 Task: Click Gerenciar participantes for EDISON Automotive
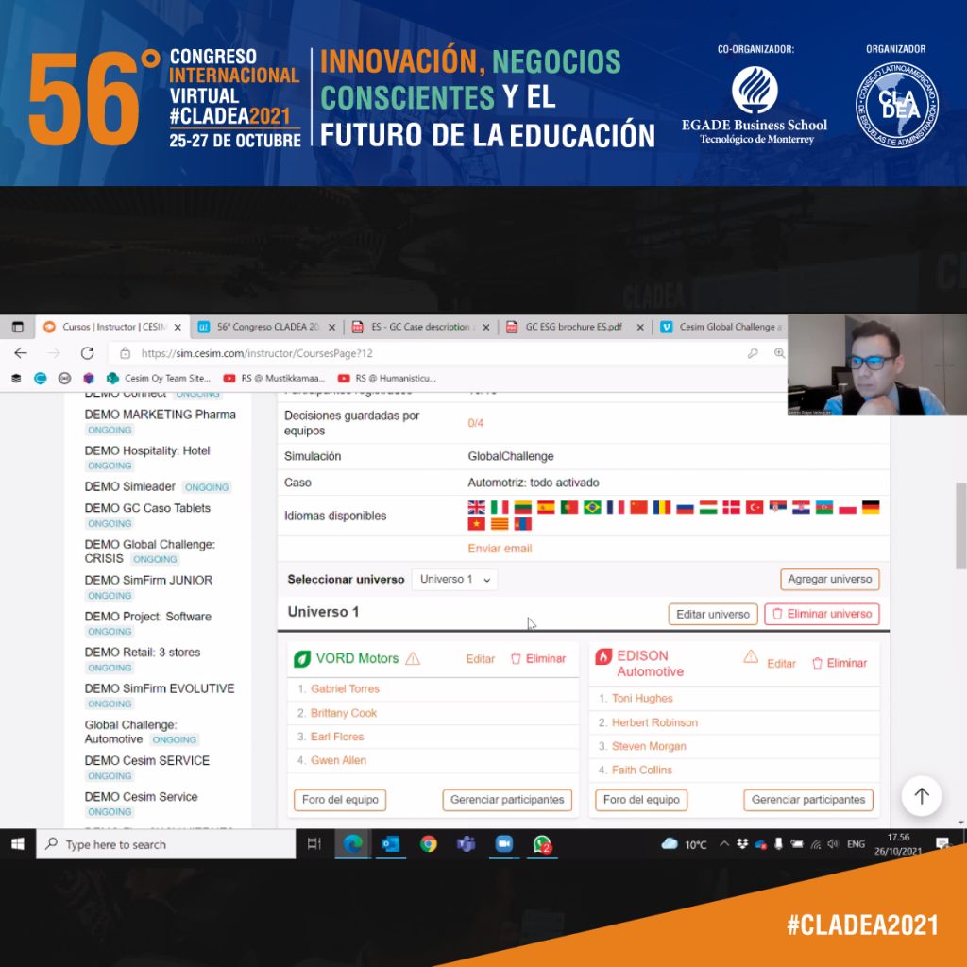click(x=808, y=800)
